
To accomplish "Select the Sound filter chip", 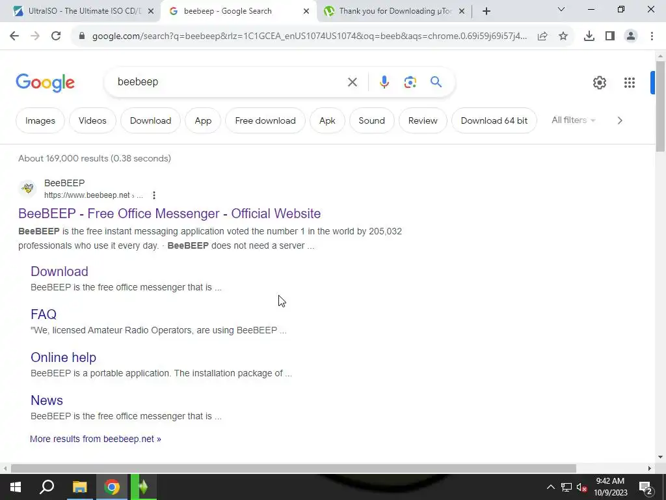I will click(371, 120).
